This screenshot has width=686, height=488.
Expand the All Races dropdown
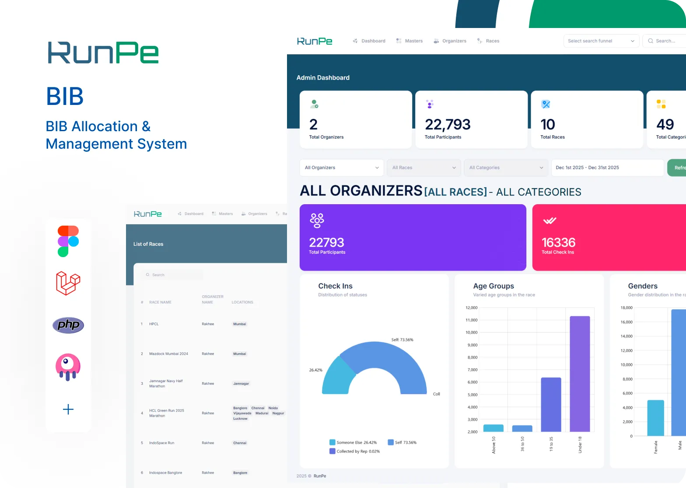423,168
